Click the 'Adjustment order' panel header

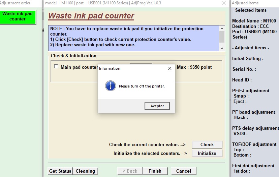(15, 3)
